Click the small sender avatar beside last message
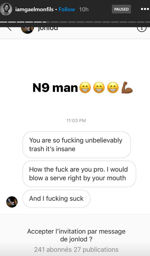 [x=12, y=202]
